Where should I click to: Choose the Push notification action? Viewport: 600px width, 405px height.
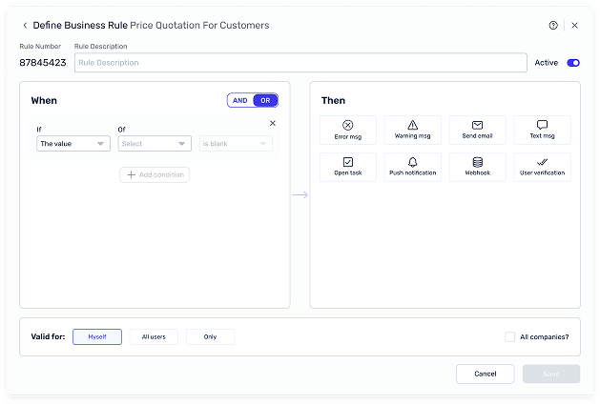click(412, 167)
